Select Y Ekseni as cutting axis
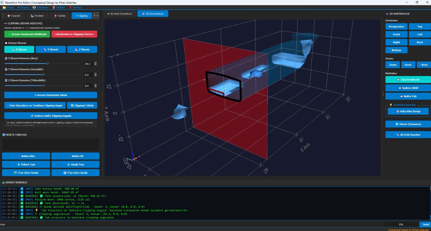This screenshot has width=431, height=231. pyautogui.click(x=51, y=49)
